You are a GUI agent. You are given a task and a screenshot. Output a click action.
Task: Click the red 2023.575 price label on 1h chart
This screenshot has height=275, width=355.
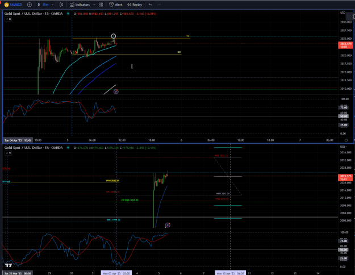click(x=345, y=178)
